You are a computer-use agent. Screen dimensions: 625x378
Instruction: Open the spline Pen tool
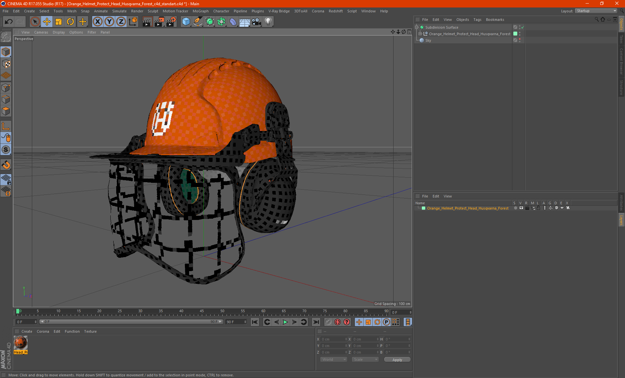pyautogui.click(x=198, y=22)
